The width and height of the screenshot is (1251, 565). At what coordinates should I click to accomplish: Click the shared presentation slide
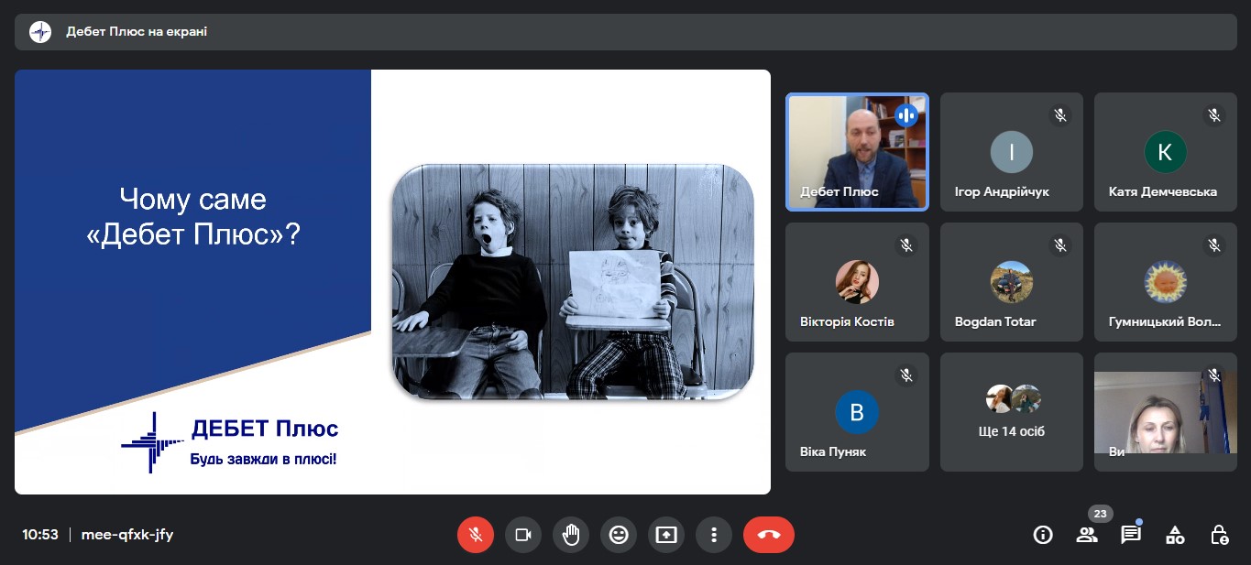(392, 282)
